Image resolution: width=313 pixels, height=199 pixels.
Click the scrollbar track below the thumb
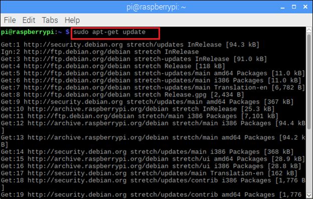[x=309, y=161]
